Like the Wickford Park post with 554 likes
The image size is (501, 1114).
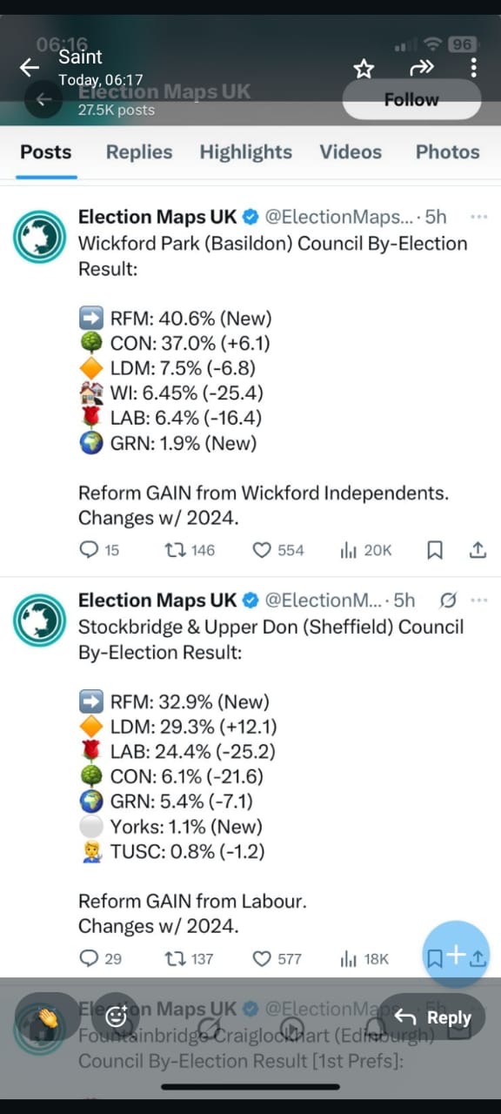click(x=278, y=550)
